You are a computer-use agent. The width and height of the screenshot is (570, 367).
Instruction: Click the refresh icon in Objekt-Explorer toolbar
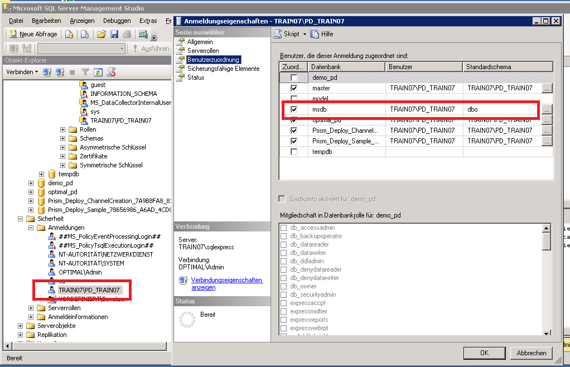[98, 72]
